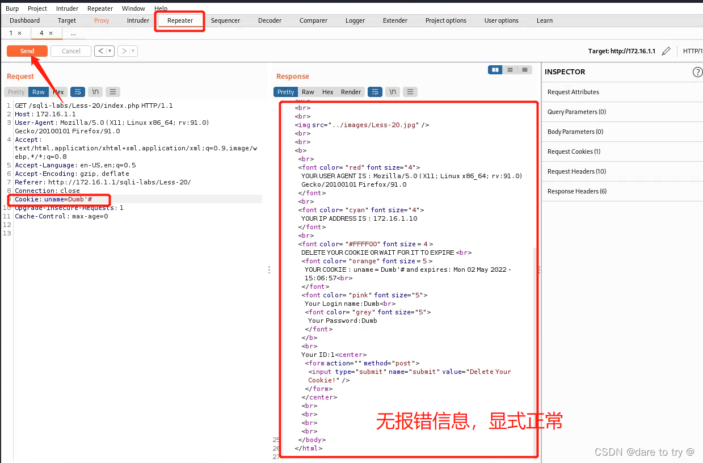Open the back-history dropdown arrow
Screen dimensions: 703x463
tap(110, 51)
